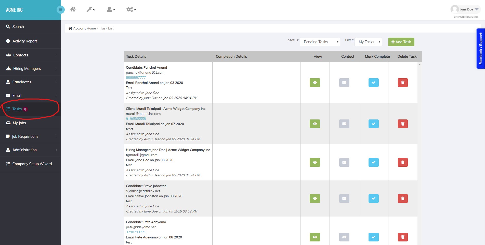
Task: Go to Account Home via breadcrumb
Action: pyautogui.click(x=84, y=28)
